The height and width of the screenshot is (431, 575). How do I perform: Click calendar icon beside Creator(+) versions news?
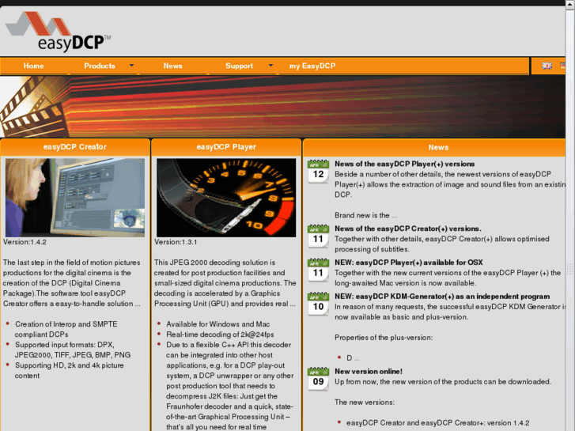(318, 236)
